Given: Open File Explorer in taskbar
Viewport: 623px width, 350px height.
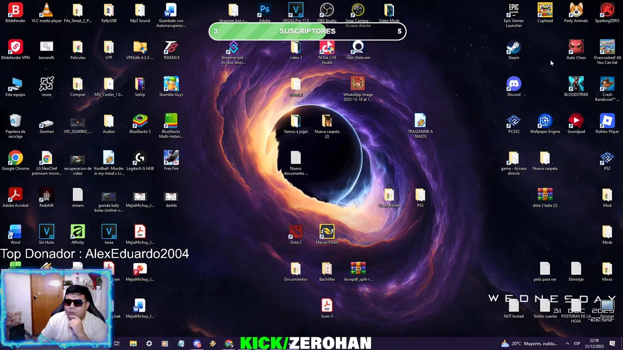Looking at the screenshot, I should click(x=133, y=344).
